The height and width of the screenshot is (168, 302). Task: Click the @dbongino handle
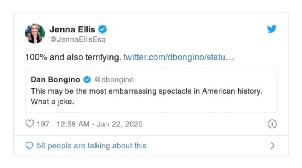114,80
